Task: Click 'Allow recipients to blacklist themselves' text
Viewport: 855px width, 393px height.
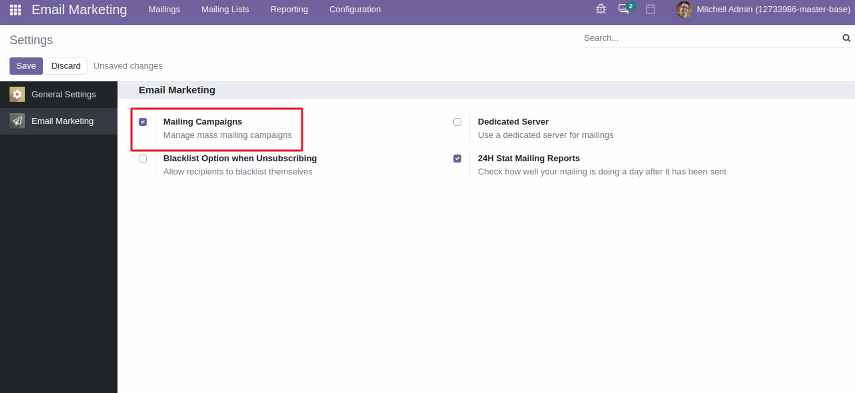Action: [238, 172]
